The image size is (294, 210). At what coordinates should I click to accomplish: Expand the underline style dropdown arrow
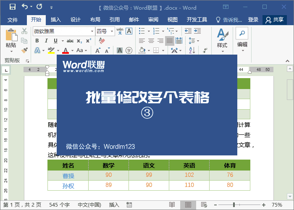63,41
